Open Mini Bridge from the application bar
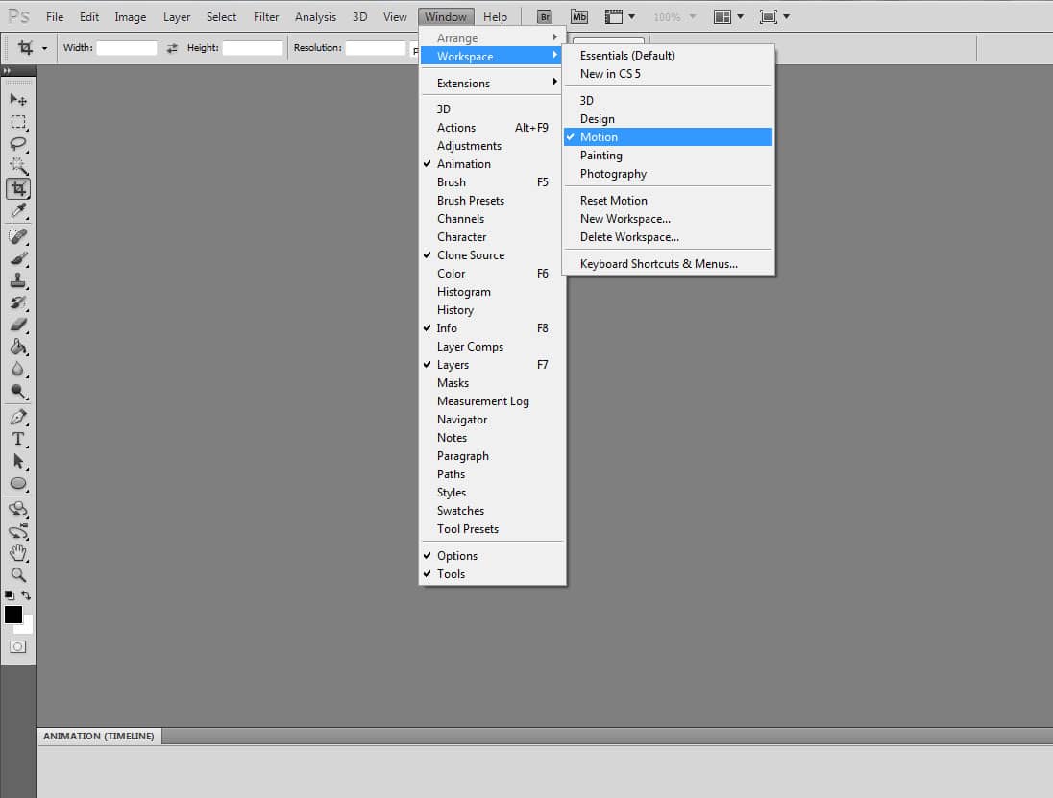The image size is (1053, 798). coord(578,16)
